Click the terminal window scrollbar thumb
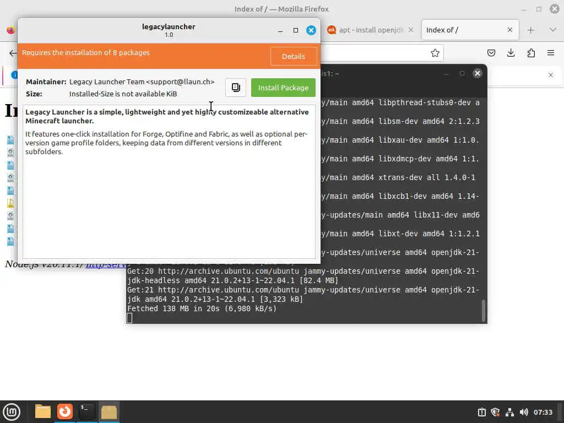The height and width of the screenshot is (423, 564). tap(484, 311)
